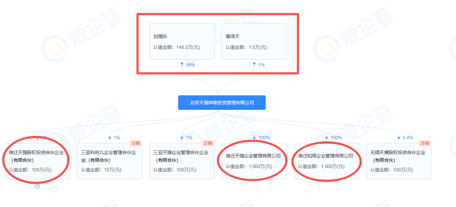Expand the plus icon under 宿迁天强股权投资合伙企业

(x=37, y=186)
